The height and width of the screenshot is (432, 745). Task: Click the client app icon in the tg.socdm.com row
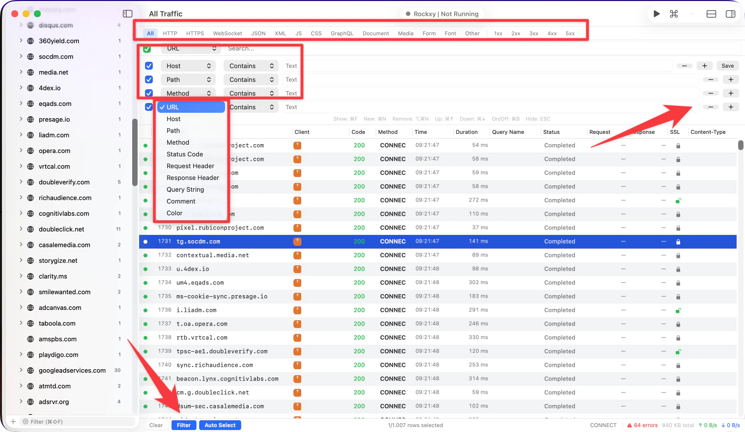click(297, 242)
